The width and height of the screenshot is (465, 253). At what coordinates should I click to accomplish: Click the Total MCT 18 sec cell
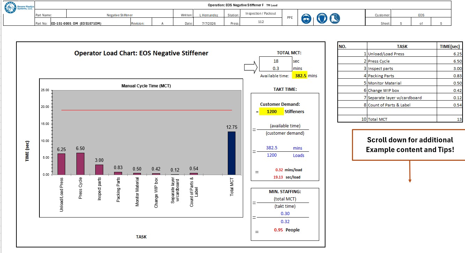(275, 61)
